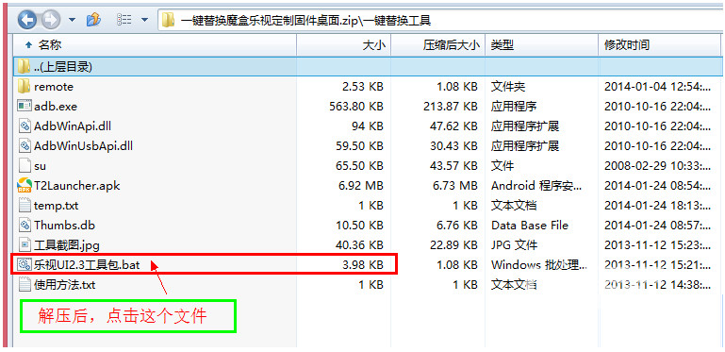Go up one folder level icon
This screenshot has width=725, height=352.
coord(93,20)
